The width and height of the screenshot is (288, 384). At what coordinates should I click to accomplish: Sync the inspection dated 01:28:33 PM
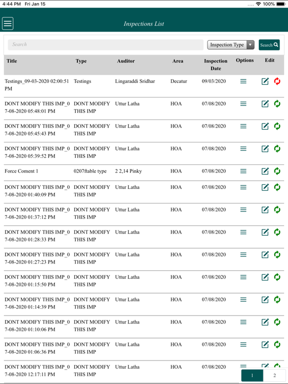277,232
